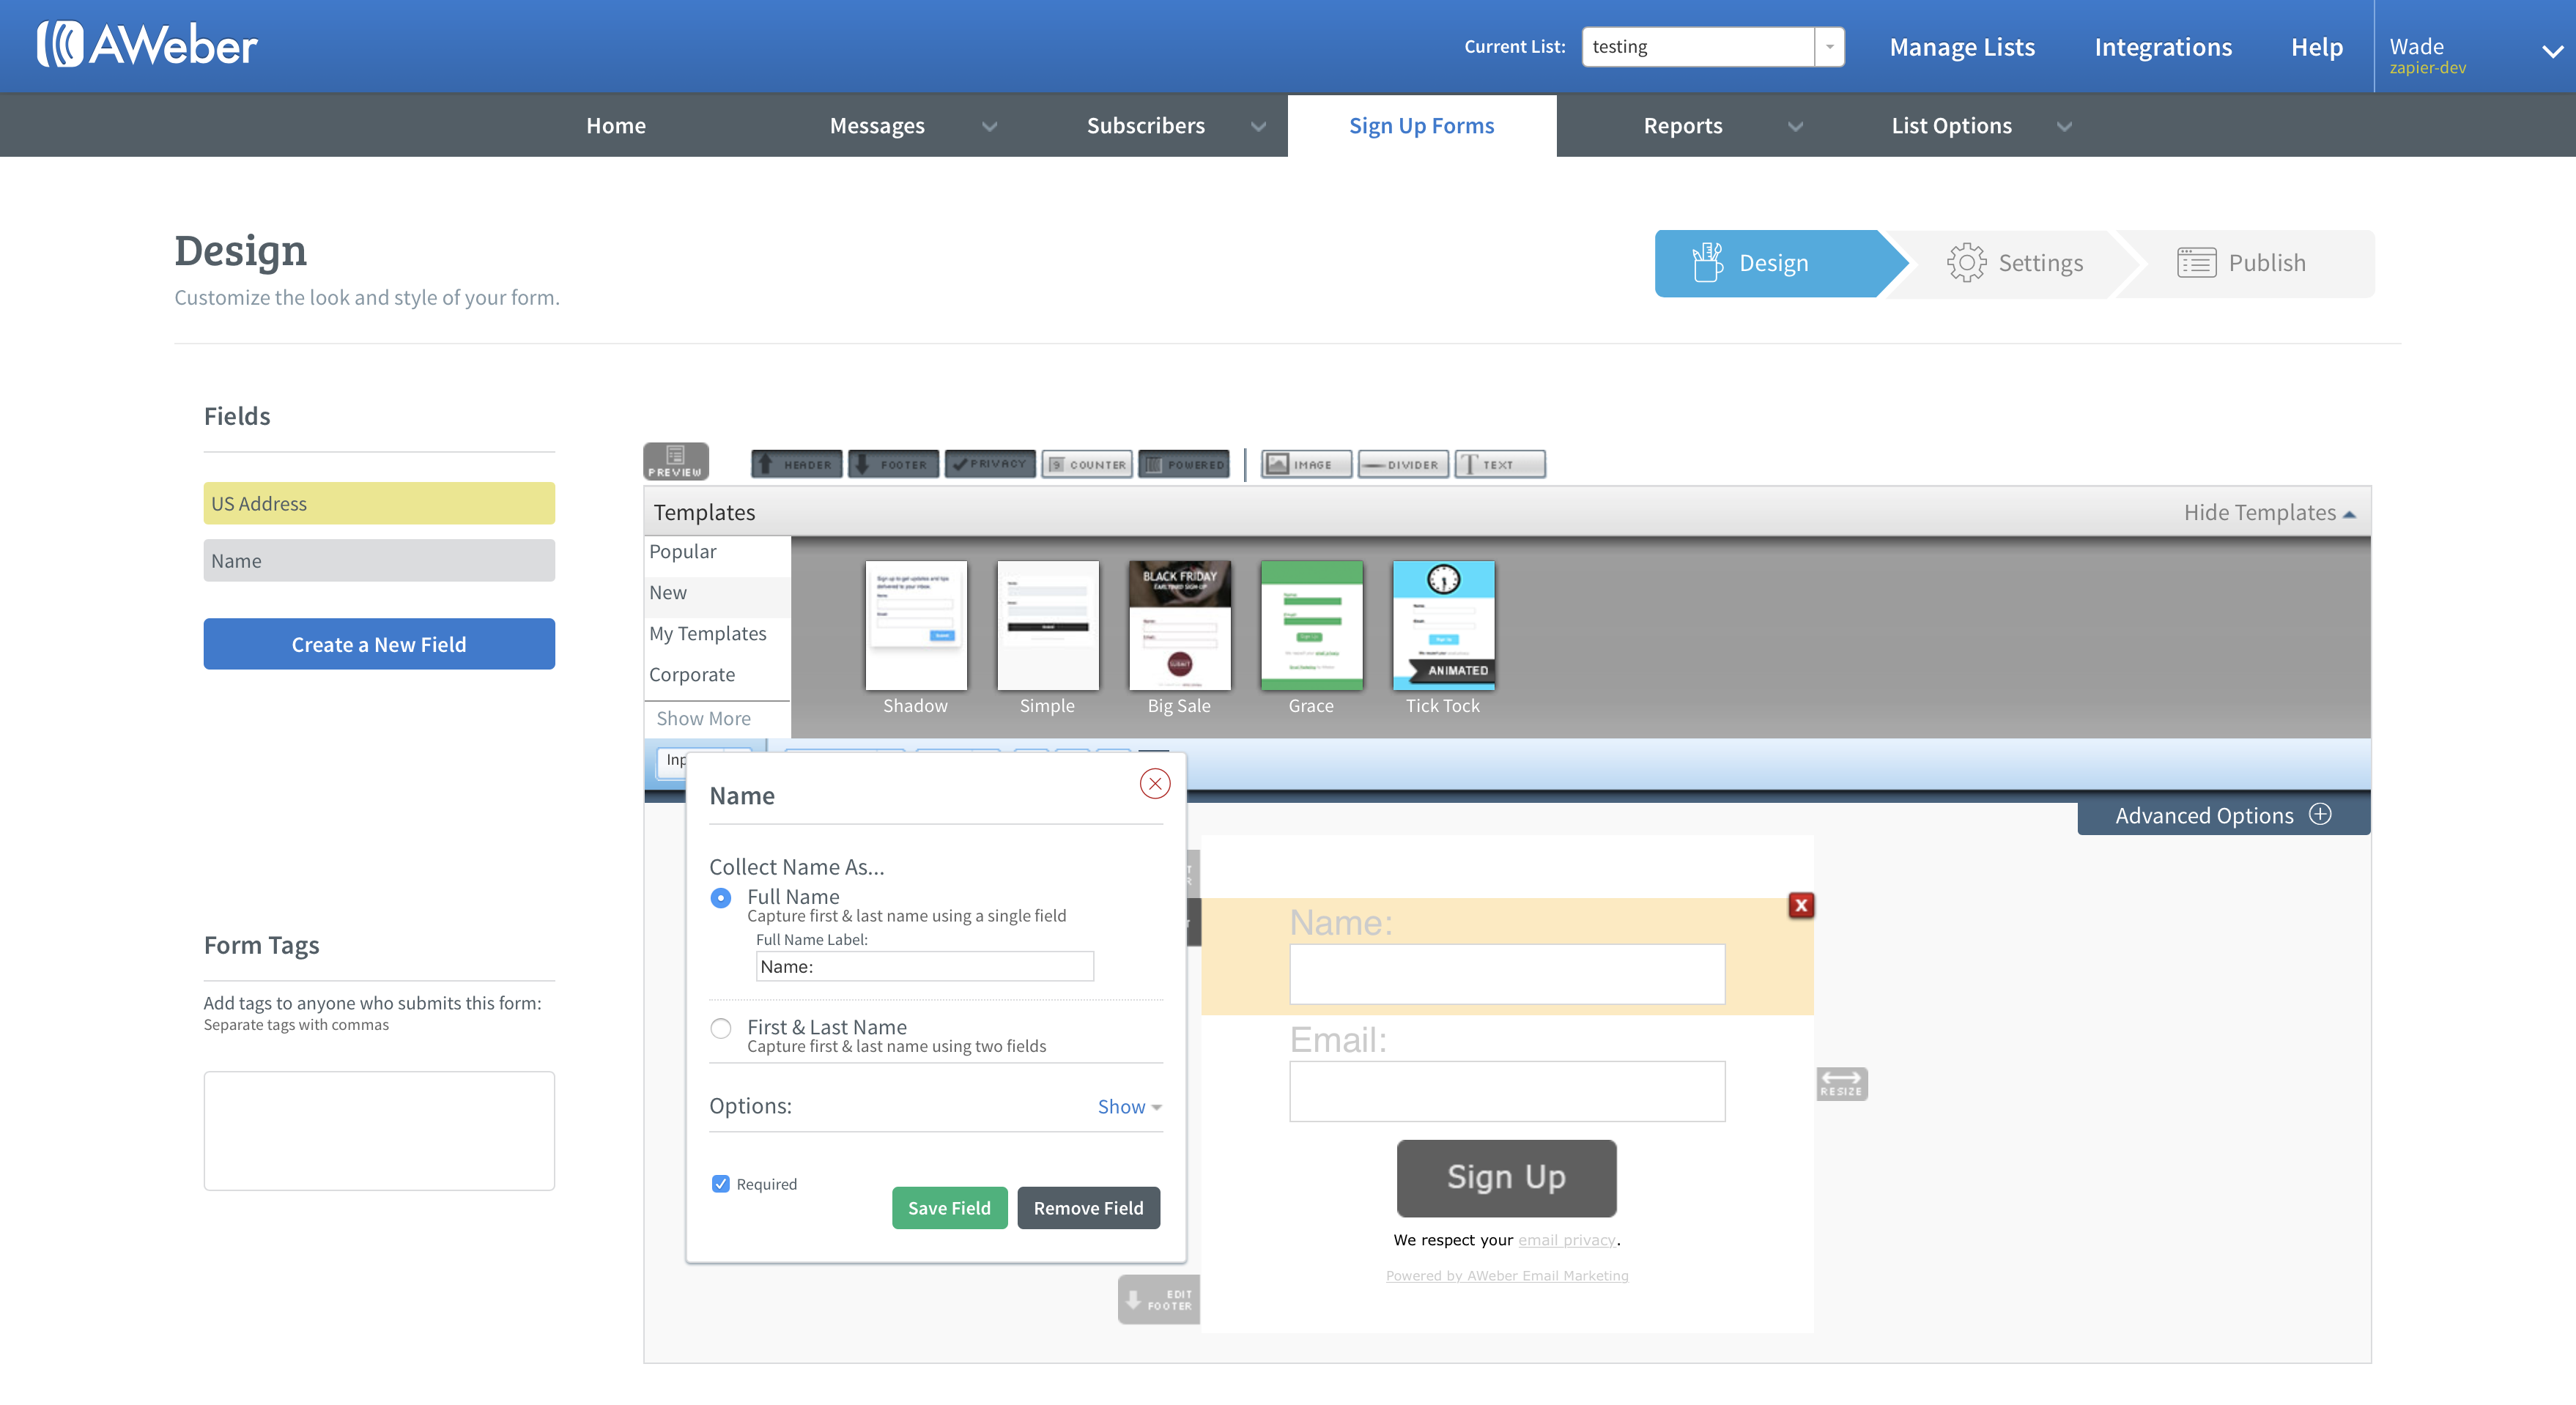The image size is (2576, 1405).
Task: Toggle the Privacy element button
Action: click(x=989, y=464)
